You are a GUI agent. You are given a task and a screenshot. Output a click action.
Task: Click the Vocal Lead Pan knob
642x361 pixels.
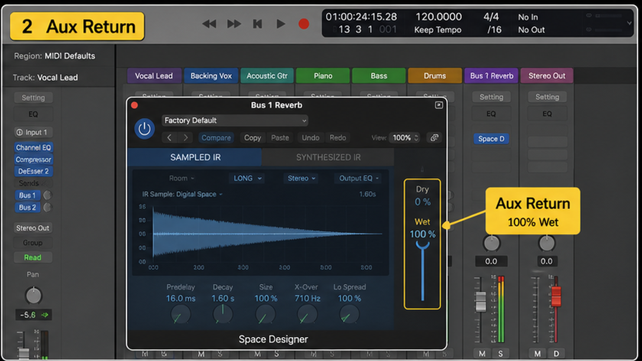coord(33,295)
